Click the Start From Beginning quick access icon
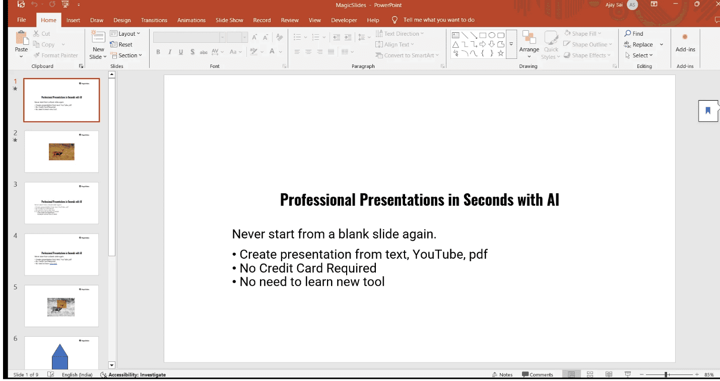The width and height of the screenshot is (720, 381). point(66,5)
